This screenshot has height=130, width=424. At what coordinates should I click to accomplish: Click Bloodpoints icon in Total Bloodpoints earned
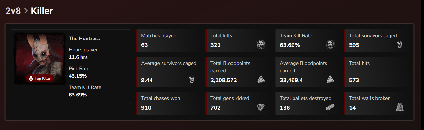(261, 80)
